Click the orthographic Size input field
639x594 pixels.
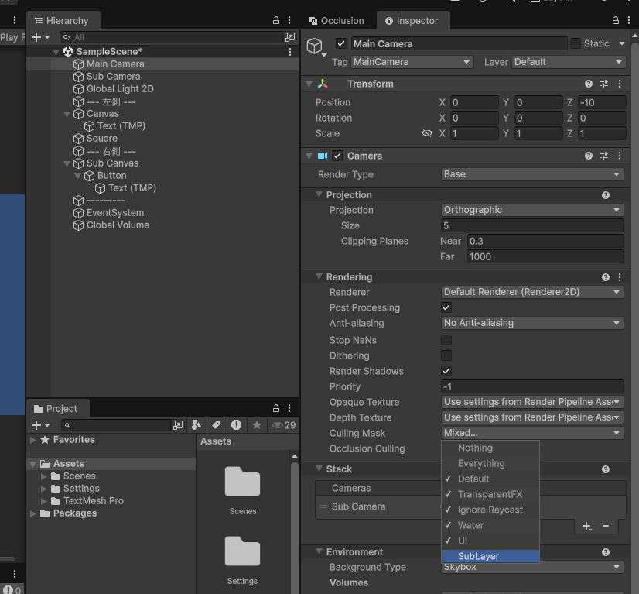(x=532, y=225)
